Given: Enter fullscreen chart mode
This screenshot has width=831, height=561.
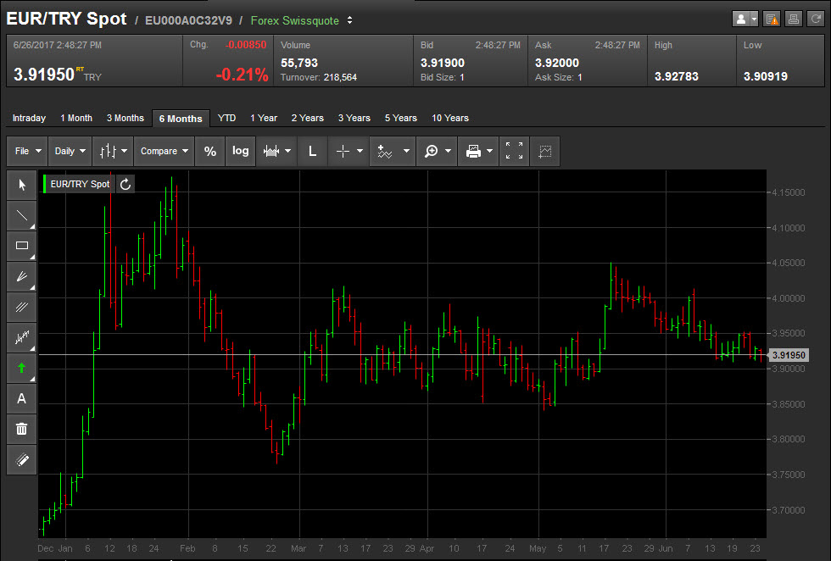Looking at the screenshot, I should tap(514, 151).
